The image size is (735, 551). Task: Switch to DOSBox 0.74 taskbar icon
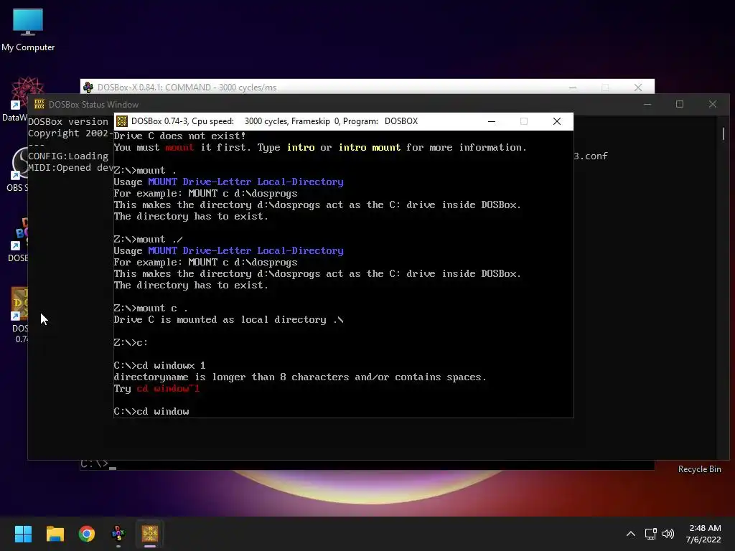pos(150,534)
